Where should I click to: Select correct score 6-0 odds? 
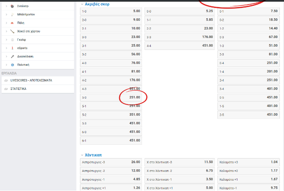[111, 132]
